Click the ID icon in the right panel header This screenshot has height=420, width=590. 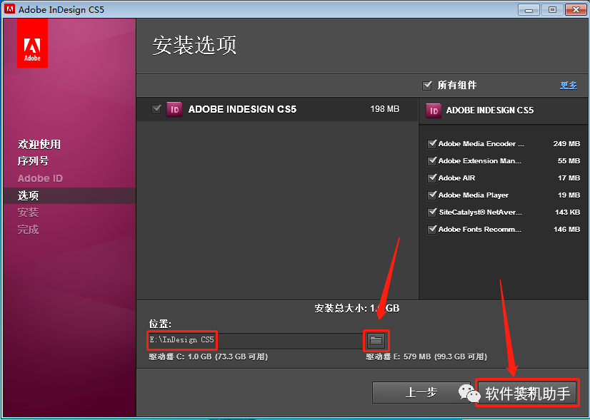[433, 111]
